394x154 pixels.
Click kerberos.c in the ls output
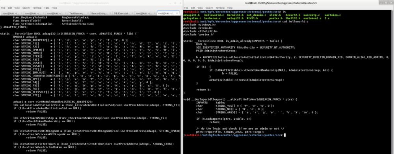(212, 18)
